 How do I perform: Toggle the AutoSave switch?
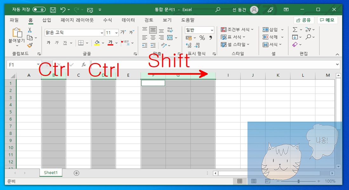[x=39, y=9]
